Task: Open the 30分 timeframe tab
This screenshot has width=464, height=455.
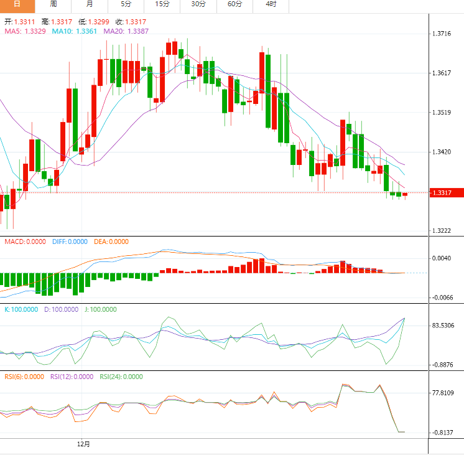Action: pyautogui.click(x=198, y=6)
